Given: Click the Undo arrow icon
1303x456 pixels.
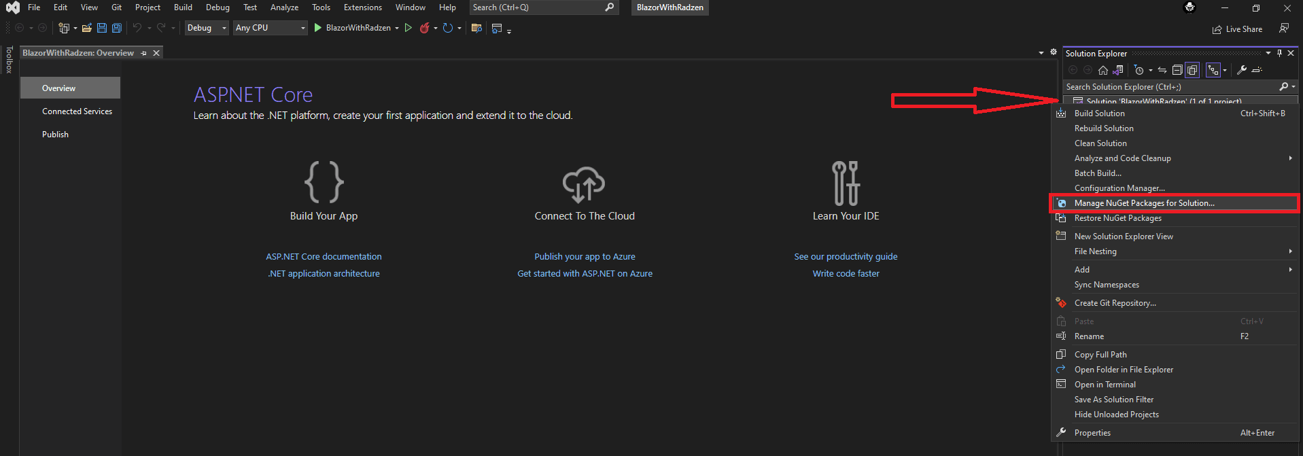Looking at the screenshot, I should [x=137, y=28].
